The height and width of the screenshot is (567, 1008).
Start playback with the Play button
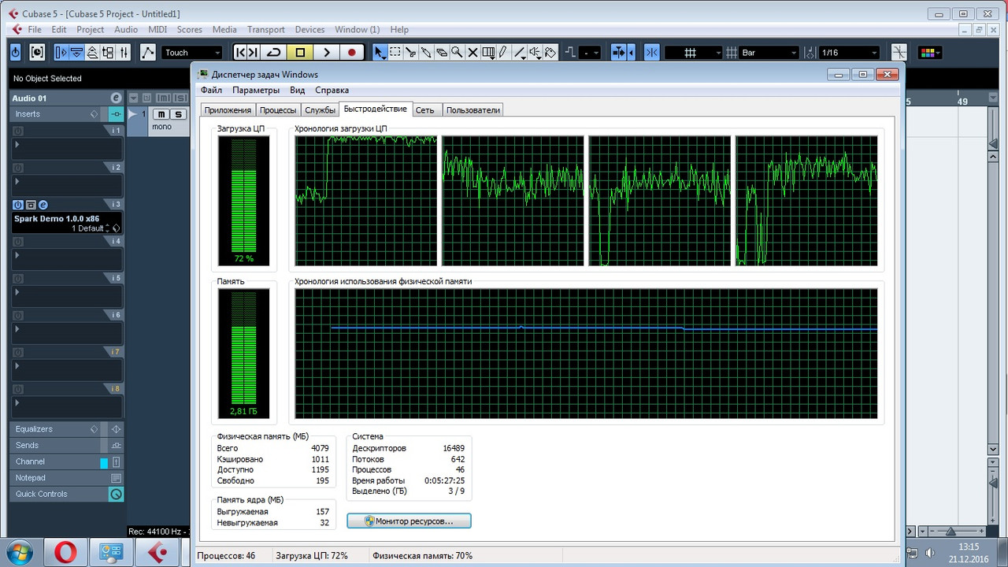pyautogui.click(x=326, y=52)
